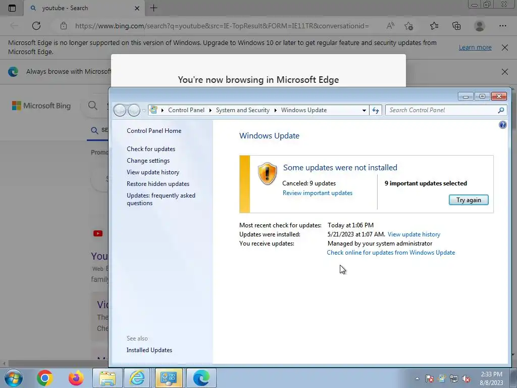
Task: Click the site lock icon in Edge
Action: coord(64,26)
